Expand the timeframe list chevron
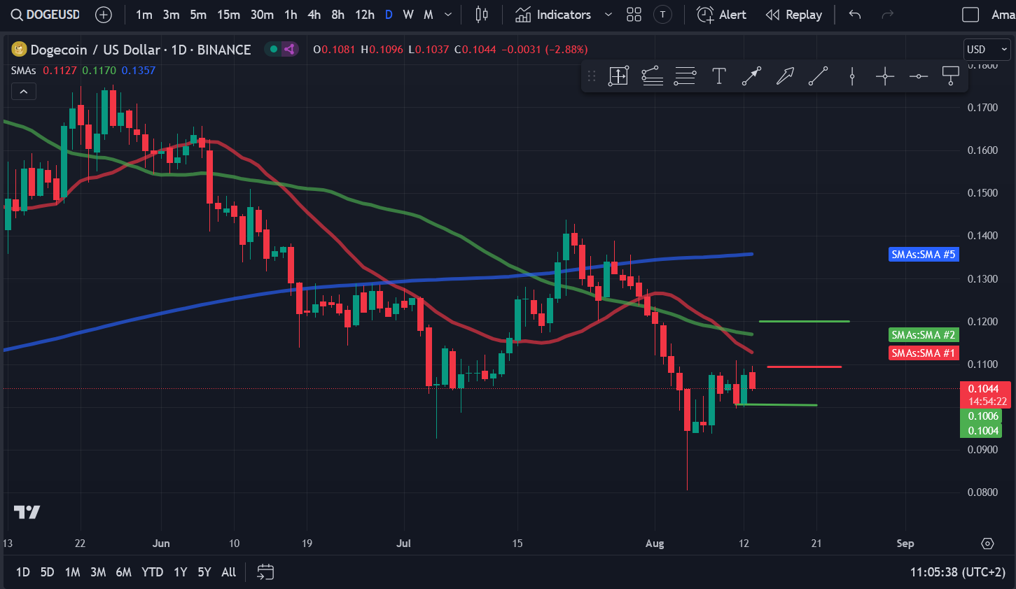Screen dimensions: 1016x589 click(x=448, y=15)
